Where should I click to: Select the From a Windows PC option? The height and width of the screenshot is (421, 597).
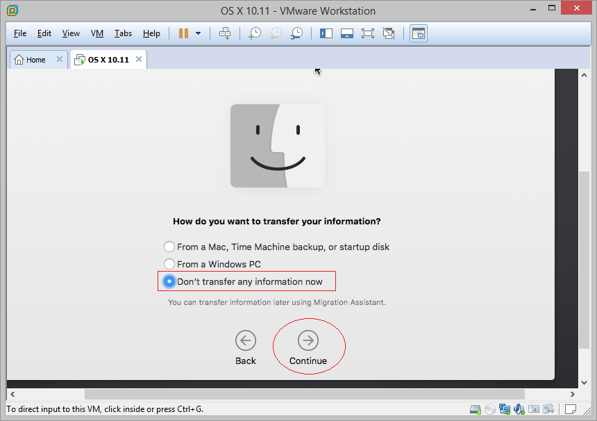[x=212, y=264]
